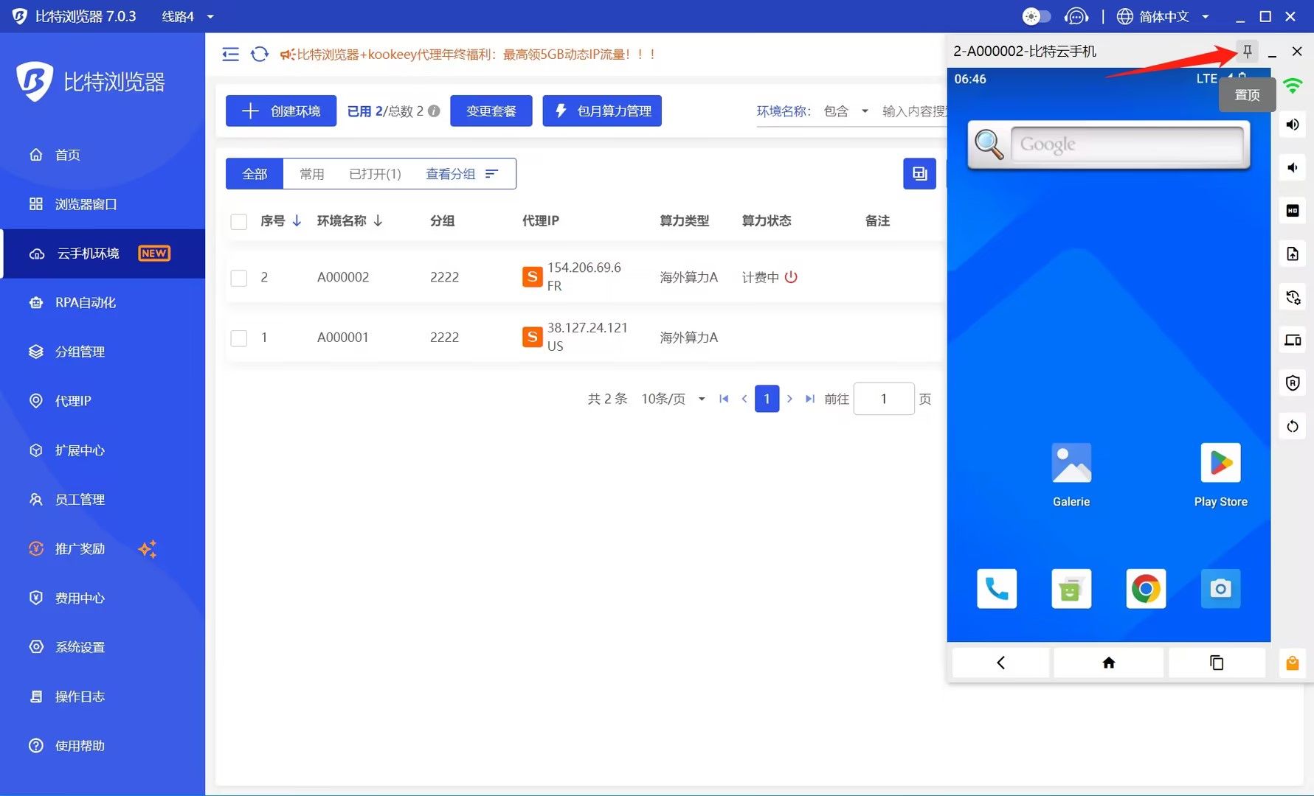The image size is (1314, 796).
Task: Click the page number input field
Action: pyautogui.click(x=884, y=399)
